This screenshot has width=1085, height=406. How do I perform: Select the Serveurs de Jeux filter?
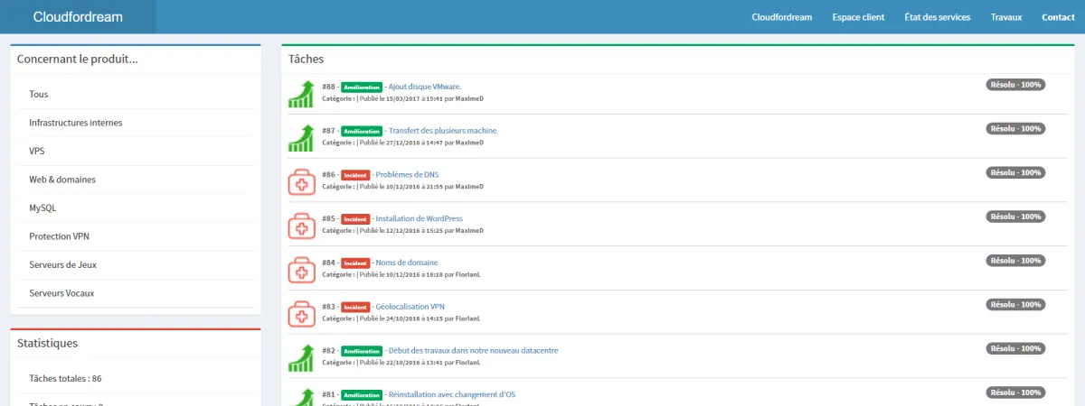(x=62, y=264)
